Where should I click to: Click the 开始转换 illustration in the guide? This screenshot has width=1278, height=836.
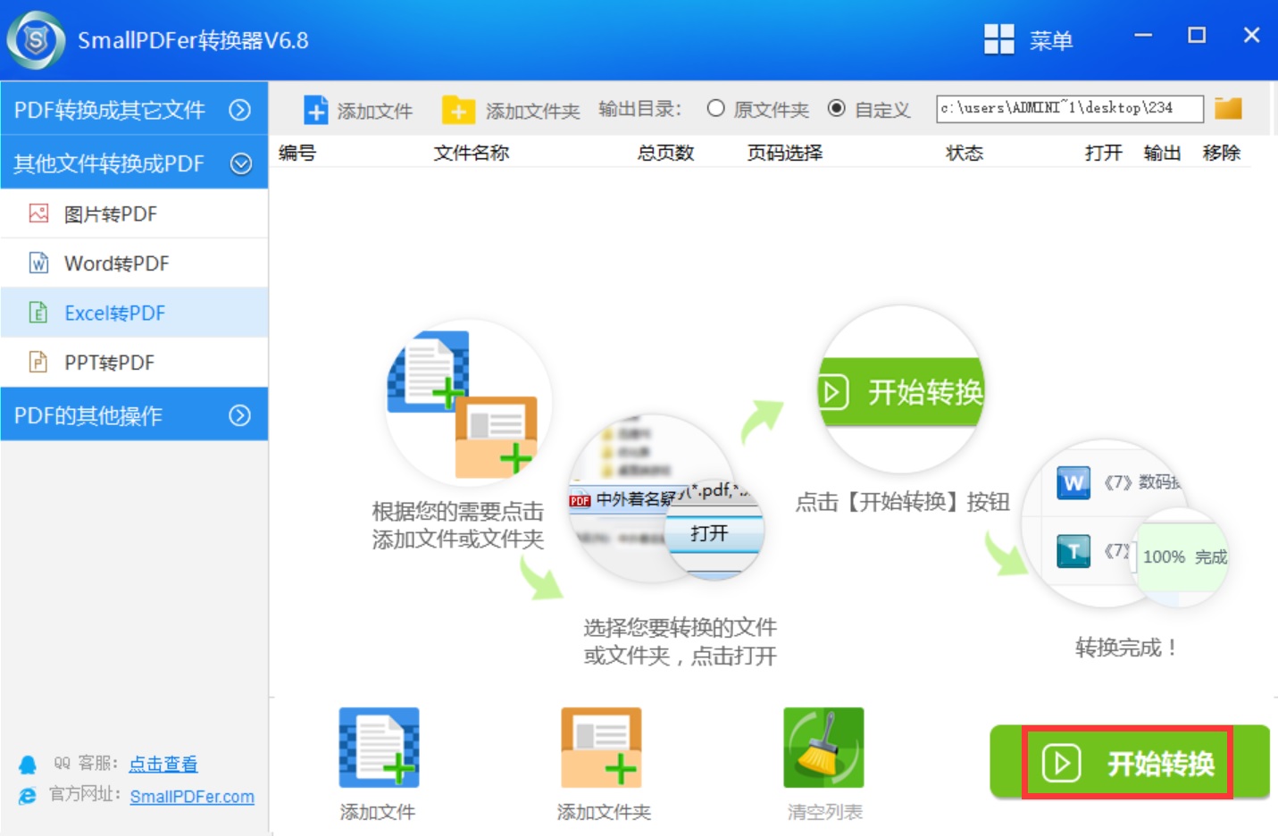coord(900,390)
